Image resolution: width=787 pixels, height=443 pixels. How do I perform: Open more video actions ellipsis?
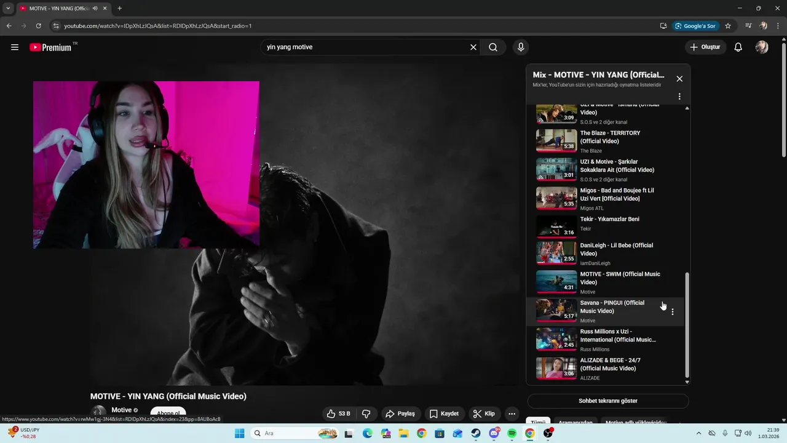point(512,413)
